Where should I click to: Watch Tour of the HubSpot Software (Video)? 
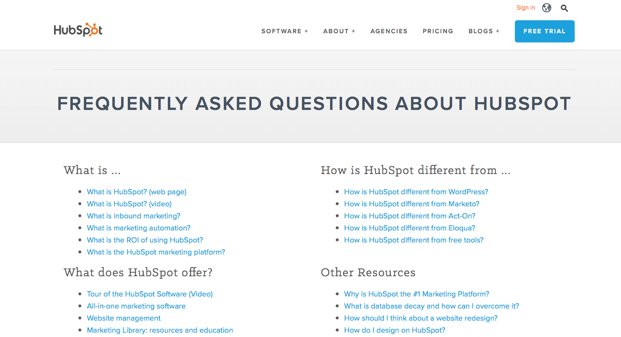(150, 294)
